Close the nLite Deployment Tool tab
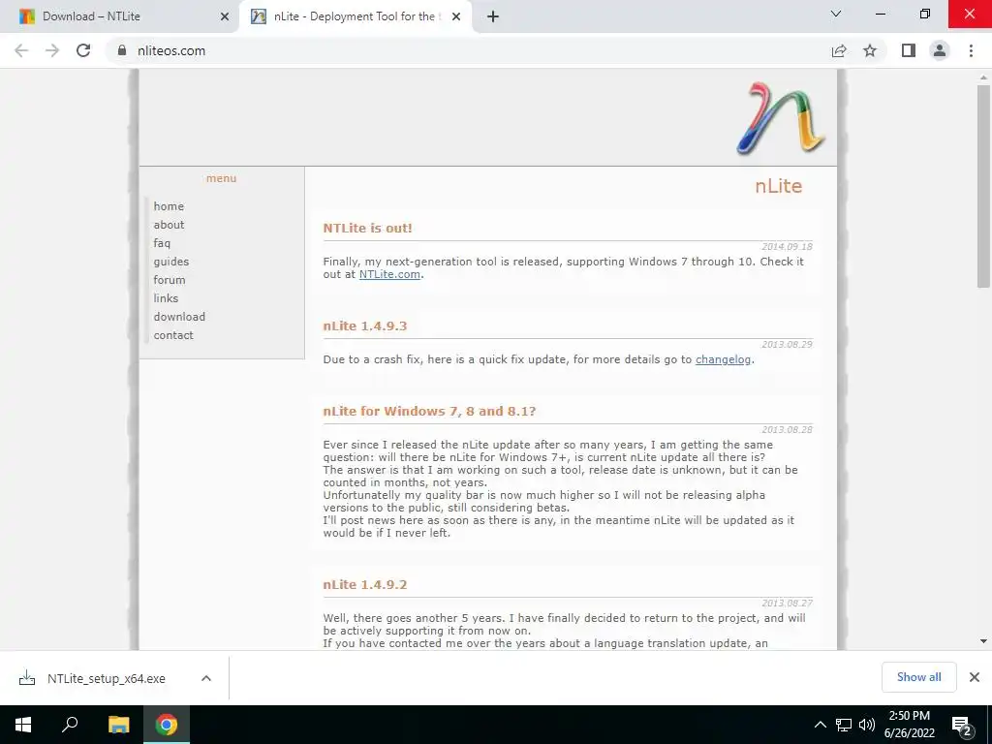 (x=456, y=17)
